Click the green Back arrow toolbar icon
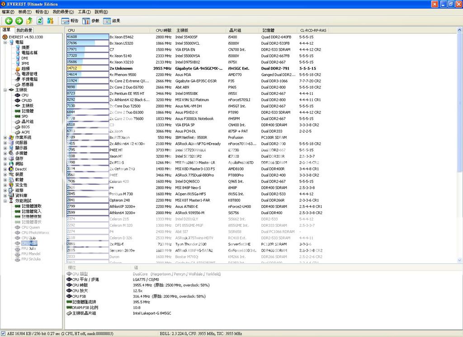Image resolution: width=463 pixels, height=337 pixels. [x=9, y=21]
